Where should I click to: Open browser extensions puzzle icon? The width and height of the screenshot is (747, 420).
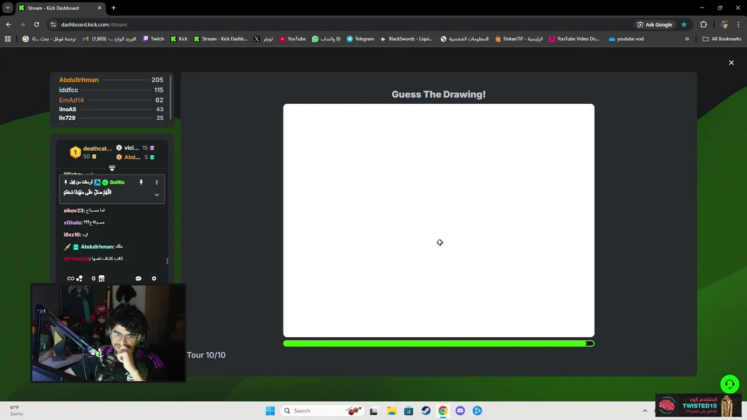(703, 24)
